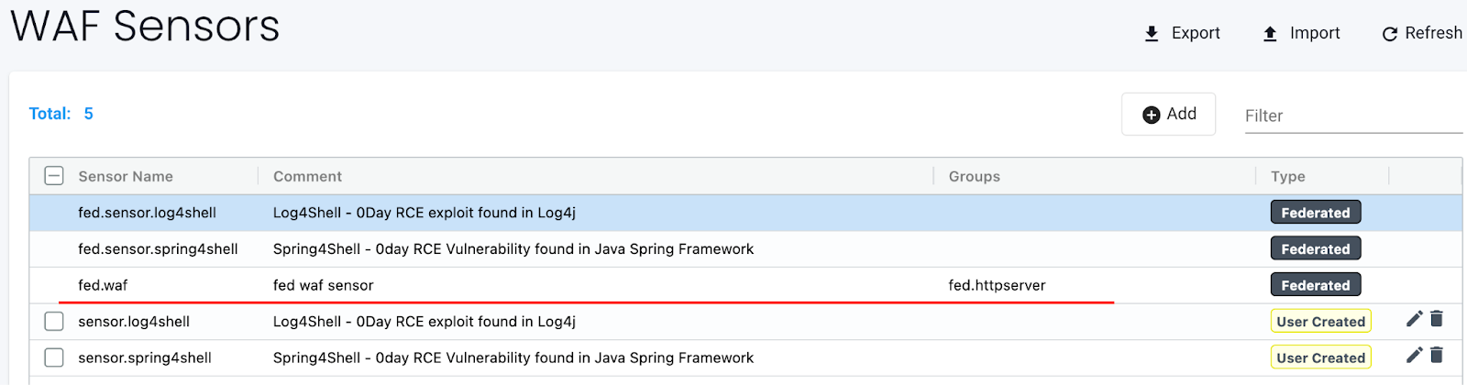1467x385 pixels.
Task: Toggle the select-all header checkbox
Action: pos(54,176)
